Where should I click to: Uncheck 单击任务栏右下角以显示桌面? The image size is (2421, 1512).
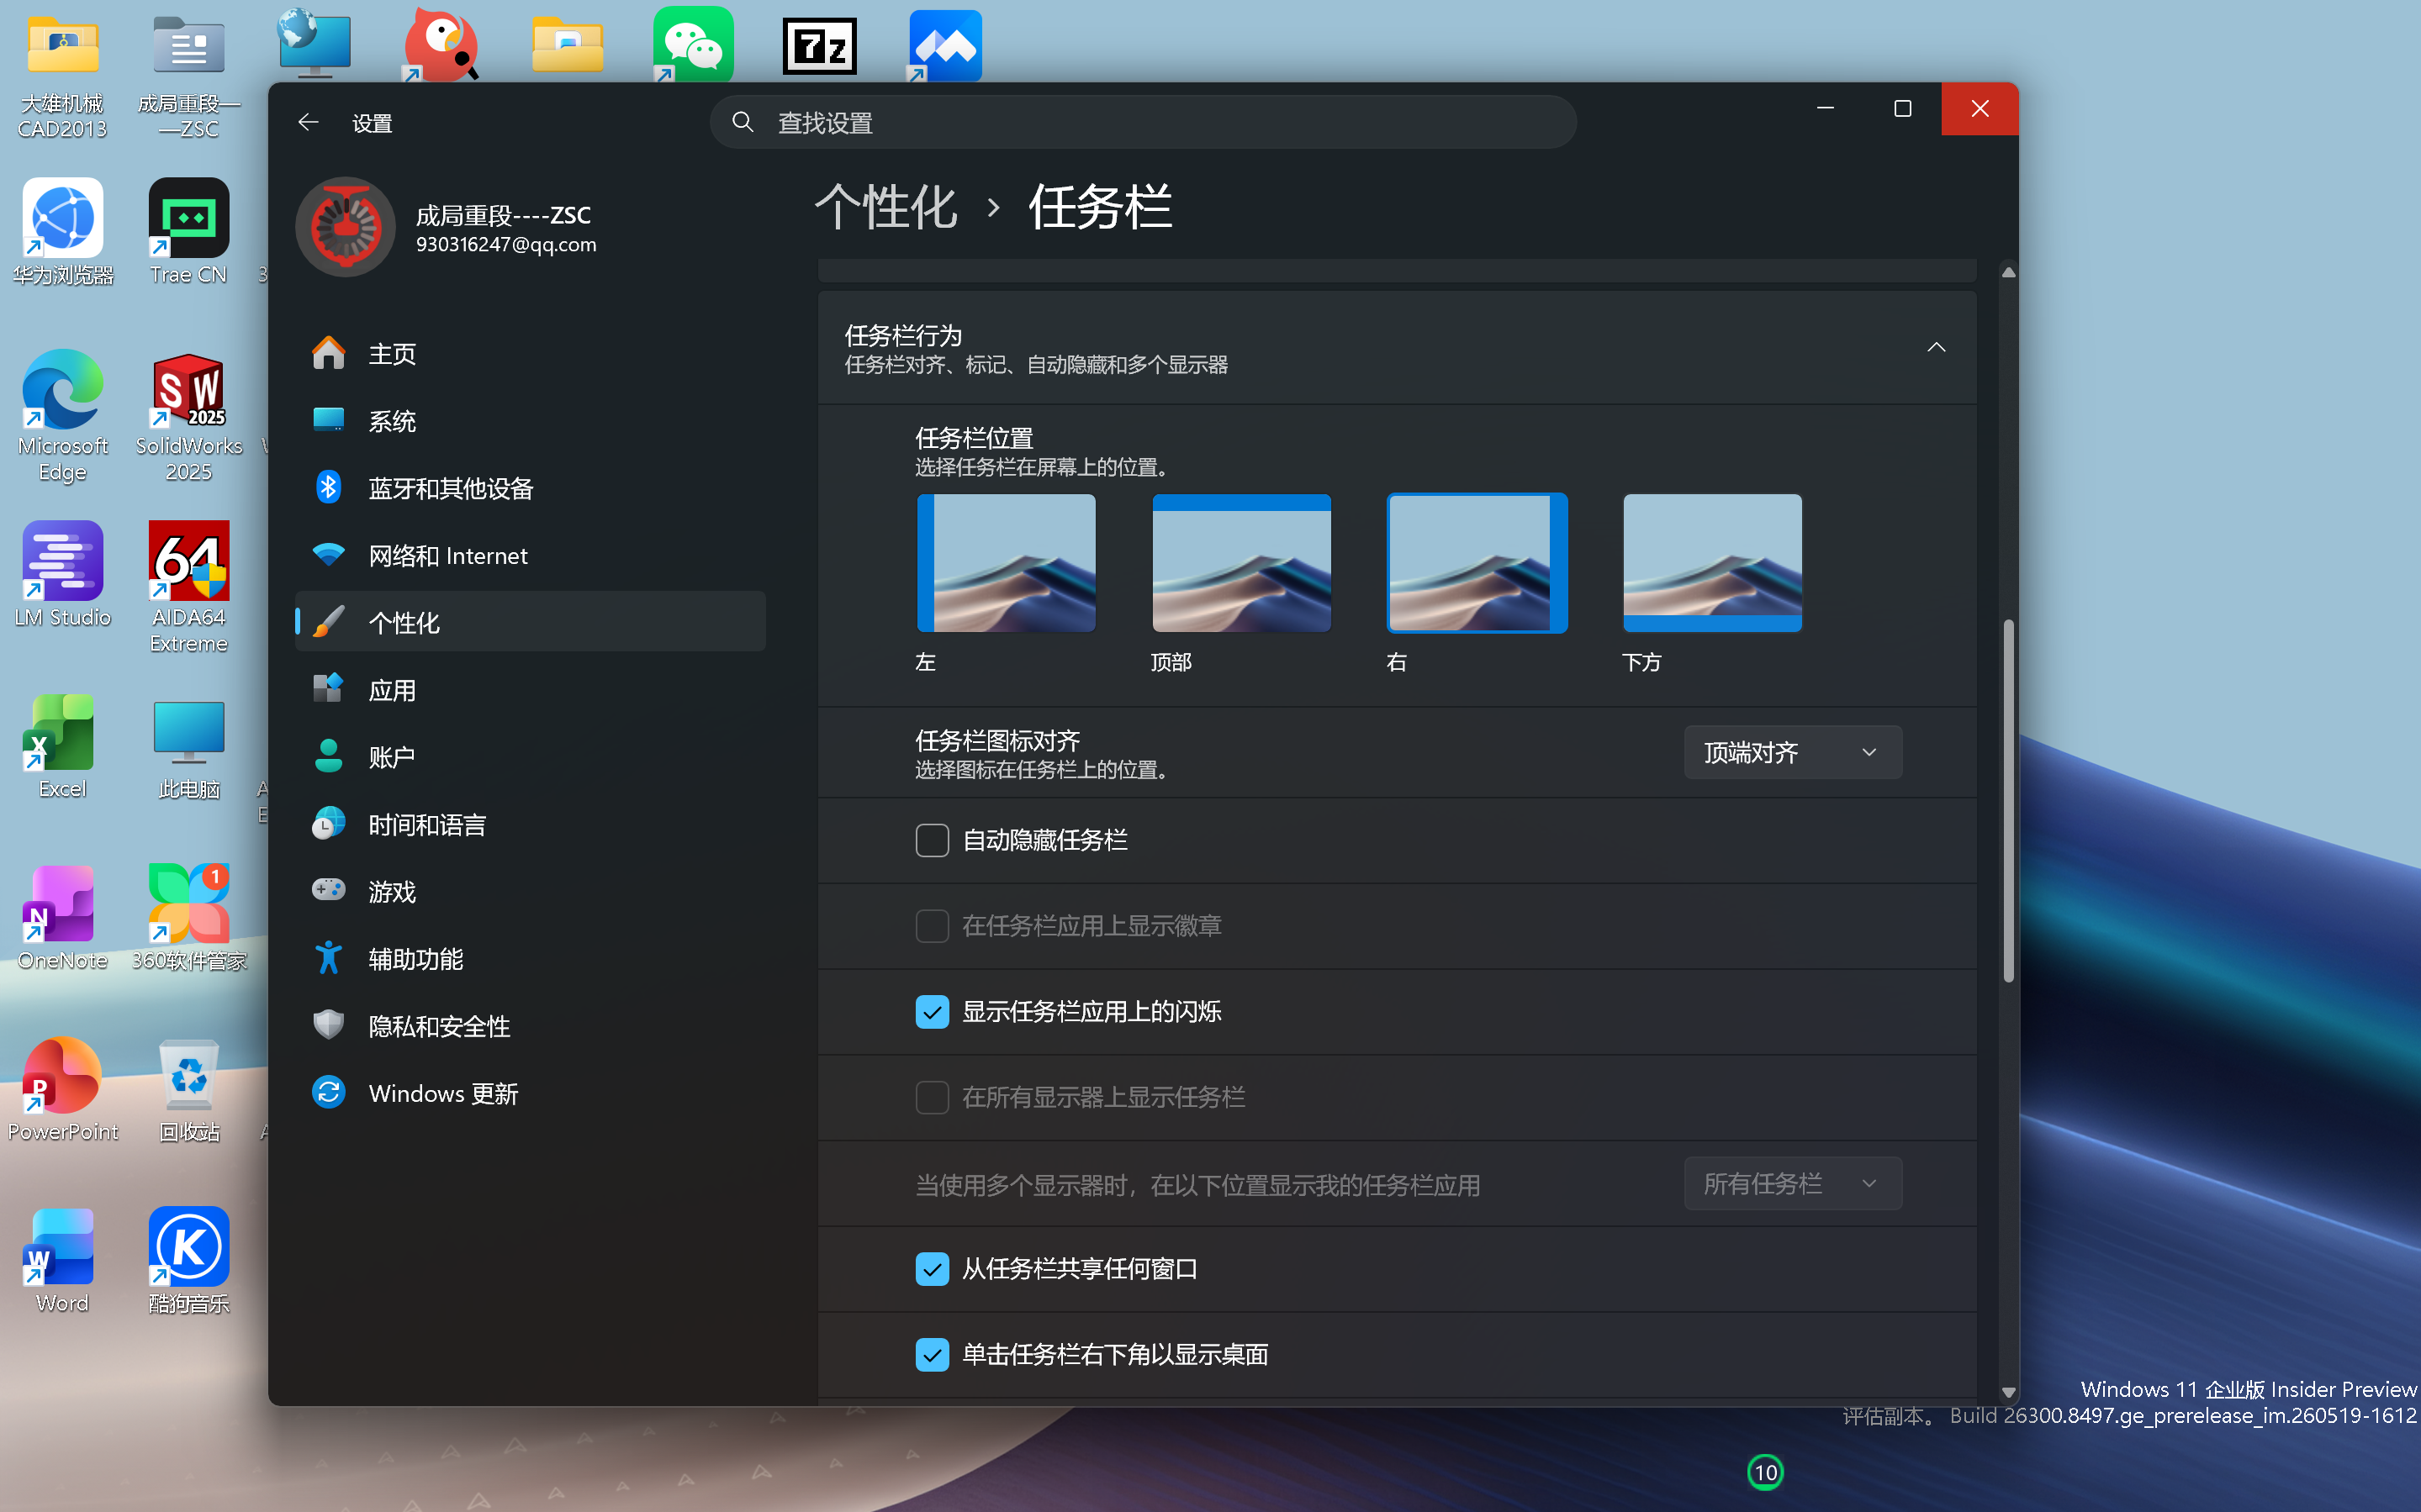click(932, 1355)
